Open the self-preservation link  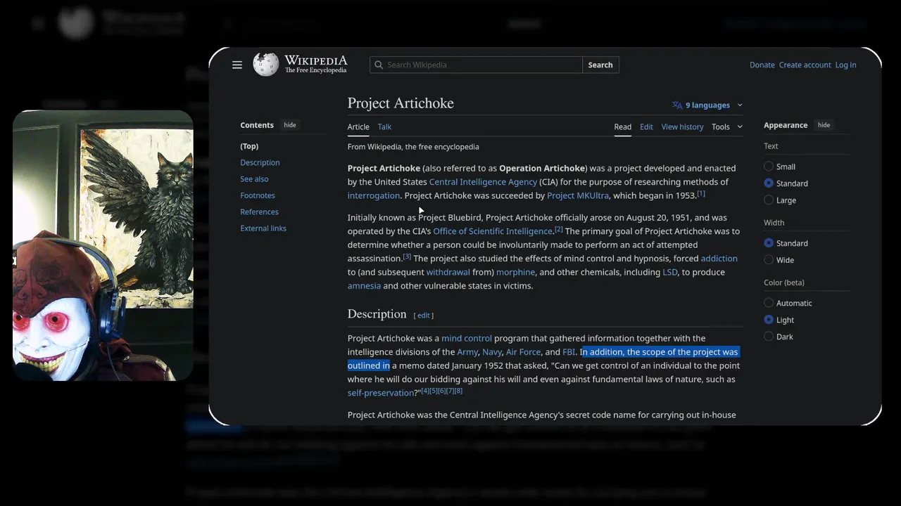381,393
